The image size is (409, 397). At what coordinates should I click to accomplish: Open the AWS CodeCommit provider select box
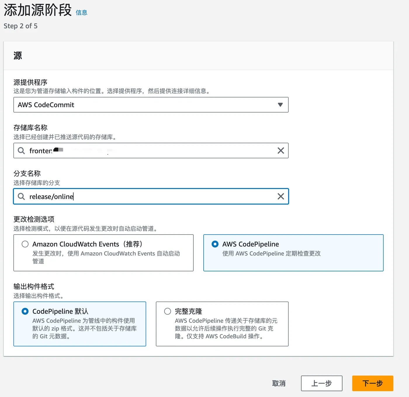tap(146, 105)
